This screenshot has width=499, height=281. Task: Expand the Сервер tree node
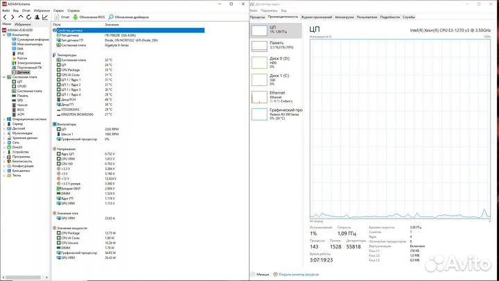coord(4,124)
